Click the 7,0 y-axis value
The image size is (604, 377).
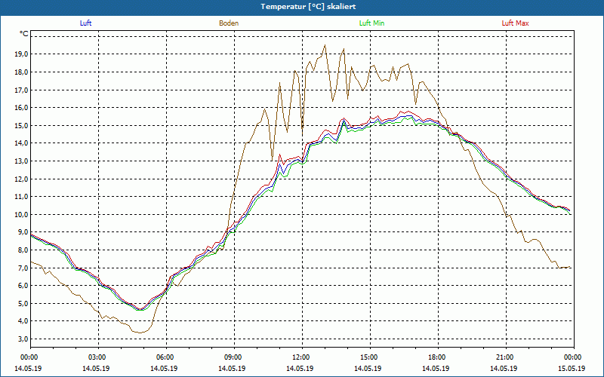23,268
